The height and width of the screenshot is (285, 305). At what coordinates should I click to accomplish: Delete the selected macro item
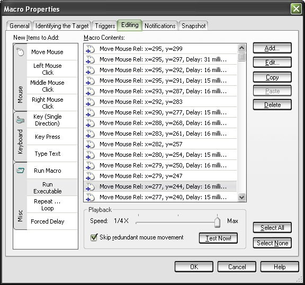(272, 105)
